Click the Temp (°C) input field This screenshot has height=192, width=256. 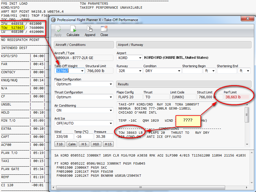click(84, 136)
